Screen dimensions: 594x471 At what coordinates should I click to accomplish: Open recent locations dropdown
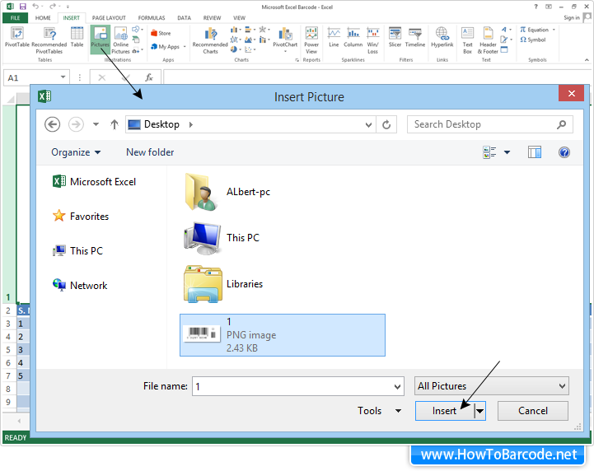tap(96, 124)
